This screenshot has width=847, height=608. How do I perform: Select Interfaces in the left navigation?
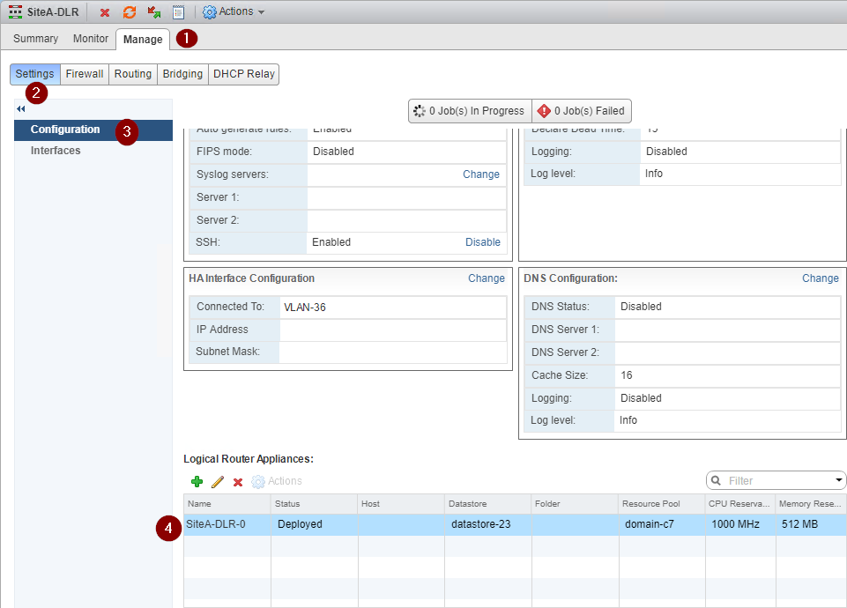56,151
